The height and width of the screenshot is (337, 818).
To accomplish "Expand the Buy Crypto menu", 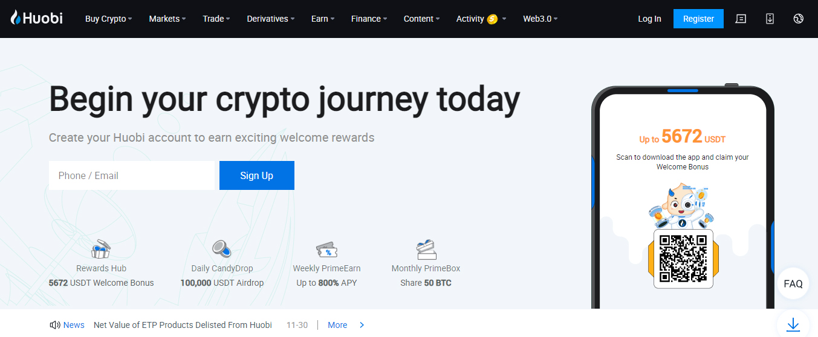I will [x=108, y=19].
